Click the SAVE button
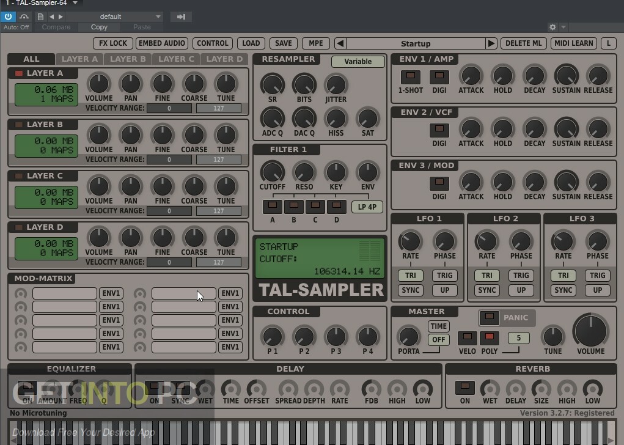This screenshot has height=445, width=624. 284,43
